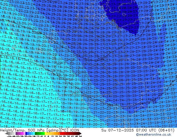Screen dimensions: 177x137
Task: Click the gray left arrow end of the legend
Action: point(6,134)
